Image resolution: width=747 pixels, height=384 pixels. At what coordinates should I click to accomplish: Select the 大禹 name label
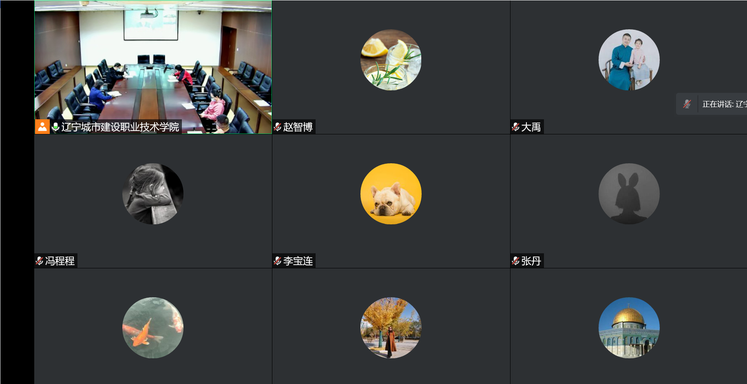click(531, 127)
